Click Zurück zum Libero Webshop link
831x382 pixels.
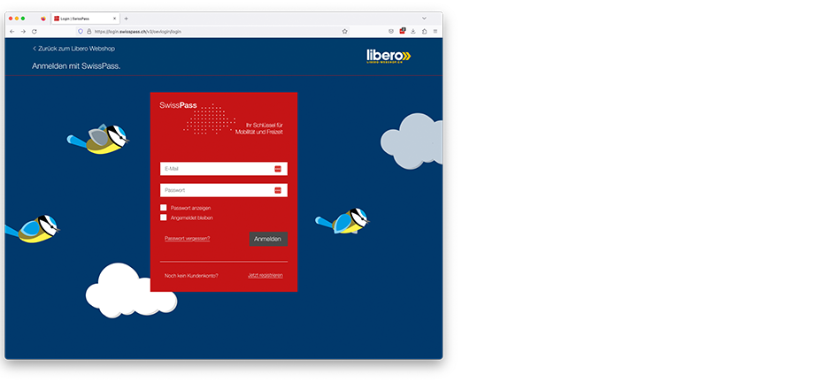click(73, 49)
